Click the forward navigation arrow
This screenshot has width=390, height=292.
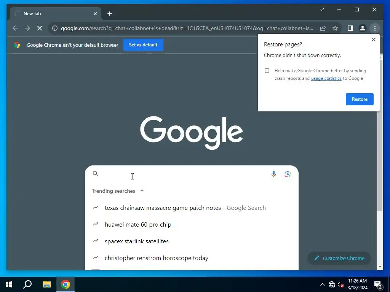point(27,28)
